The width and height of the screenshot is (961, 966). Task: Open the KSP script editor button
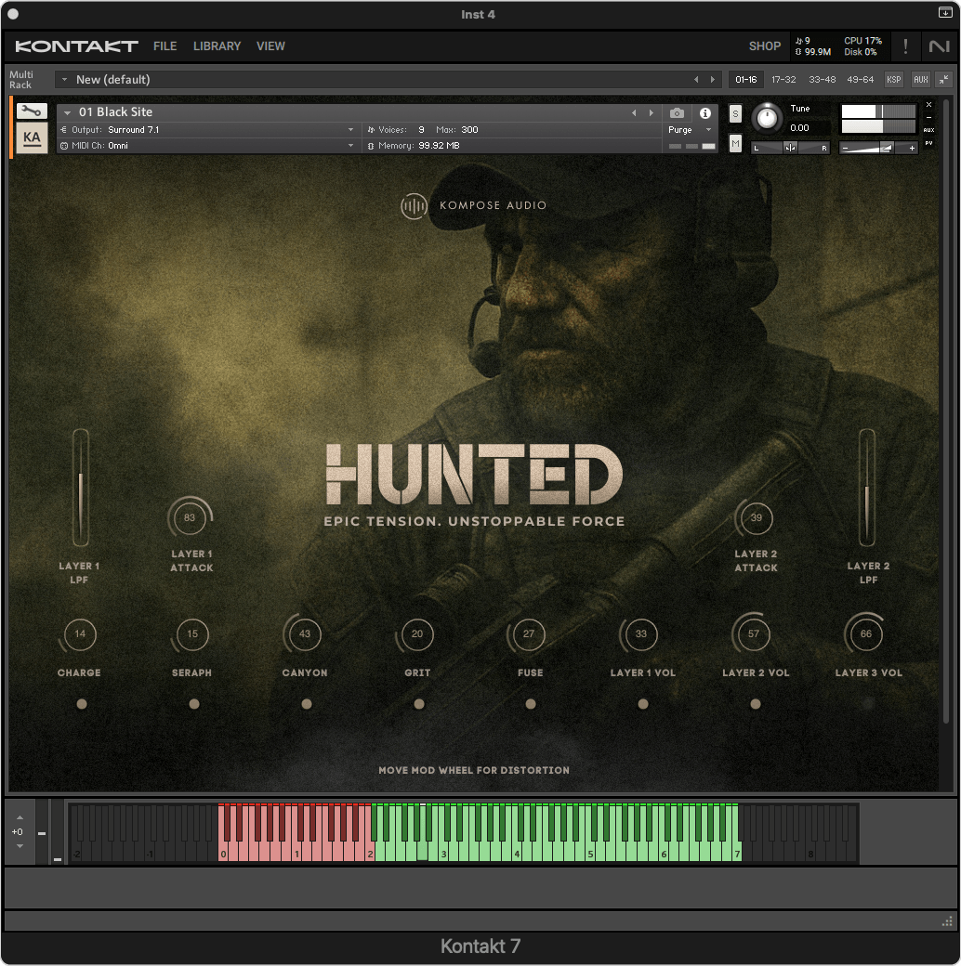(893, 80)
